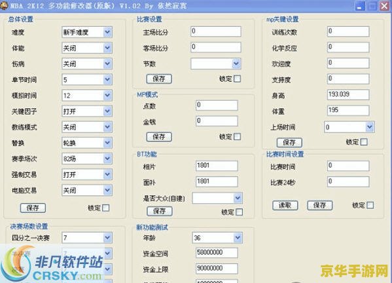This screenshot has height=283, width=392.
Task: Click the 比赛24秒 input field
Action: pos(348,181)
